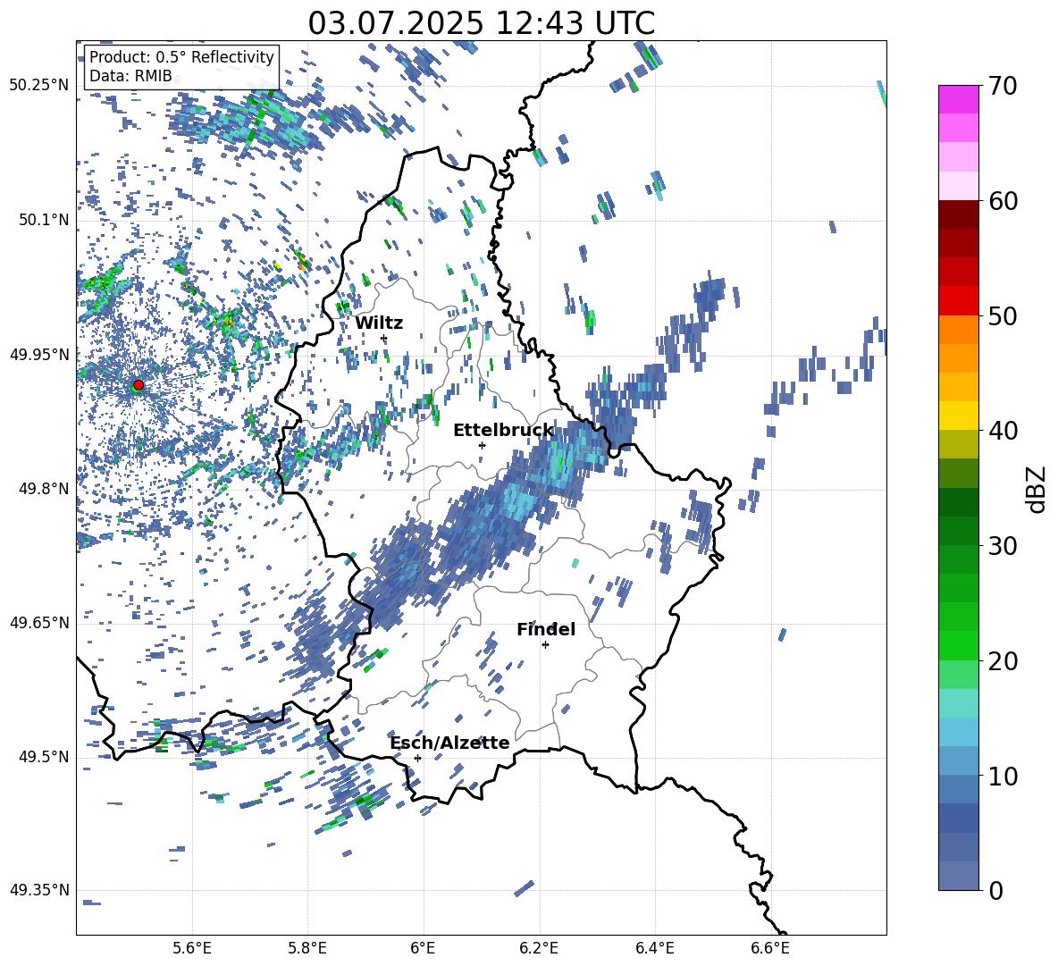Click the dBZ colorbar axis label
Viewport: 1058px width, 966px height.
click(x=1036, y=489)
